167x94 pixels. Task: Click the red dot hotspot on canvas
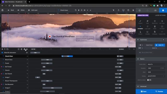pyautogui.click(x=50, y=37)
